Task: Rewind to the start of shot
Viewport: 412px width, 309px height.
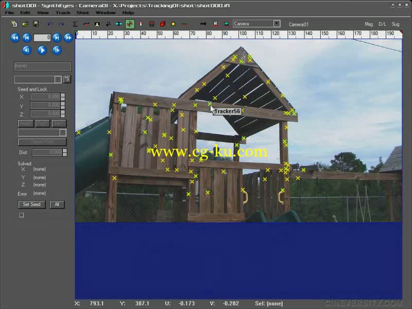Action: pyautogui.click(x=15, y=38)
